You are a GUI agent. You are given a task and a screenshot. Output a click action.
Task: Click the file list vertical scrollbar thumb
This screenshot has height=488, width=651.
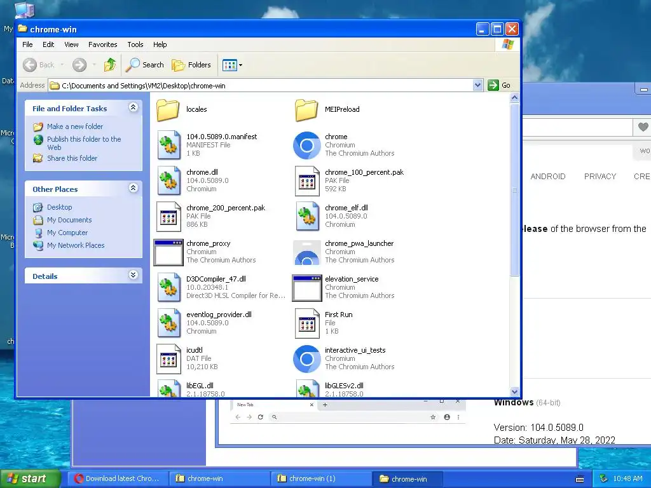pos(514,189)
